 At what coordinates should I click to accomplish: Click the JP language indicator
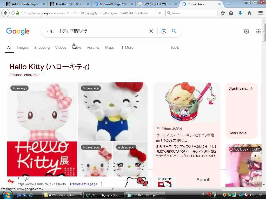tap(203, 194)
